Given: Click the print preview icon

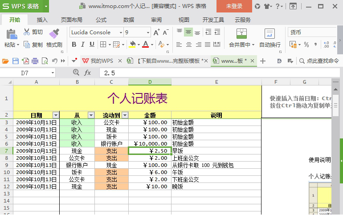Looking at the screenshot, I should click(45, 61).
